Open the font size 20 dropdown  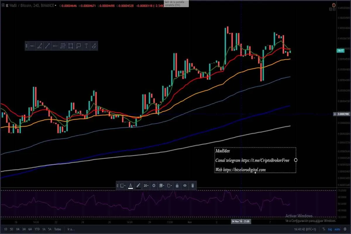(x=146, y=185)
